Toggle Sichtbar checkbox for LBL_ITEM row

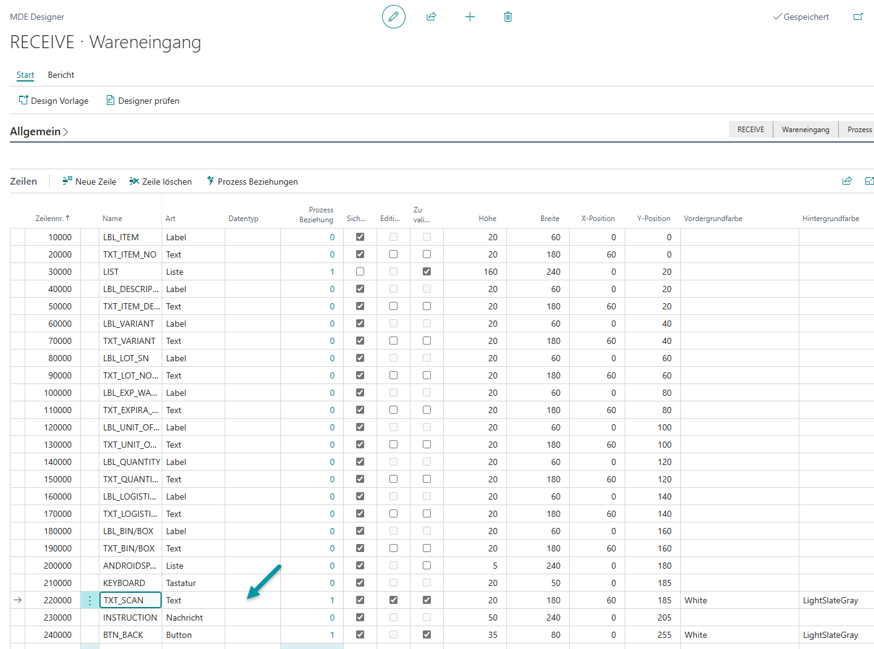(x=360, y=237)
